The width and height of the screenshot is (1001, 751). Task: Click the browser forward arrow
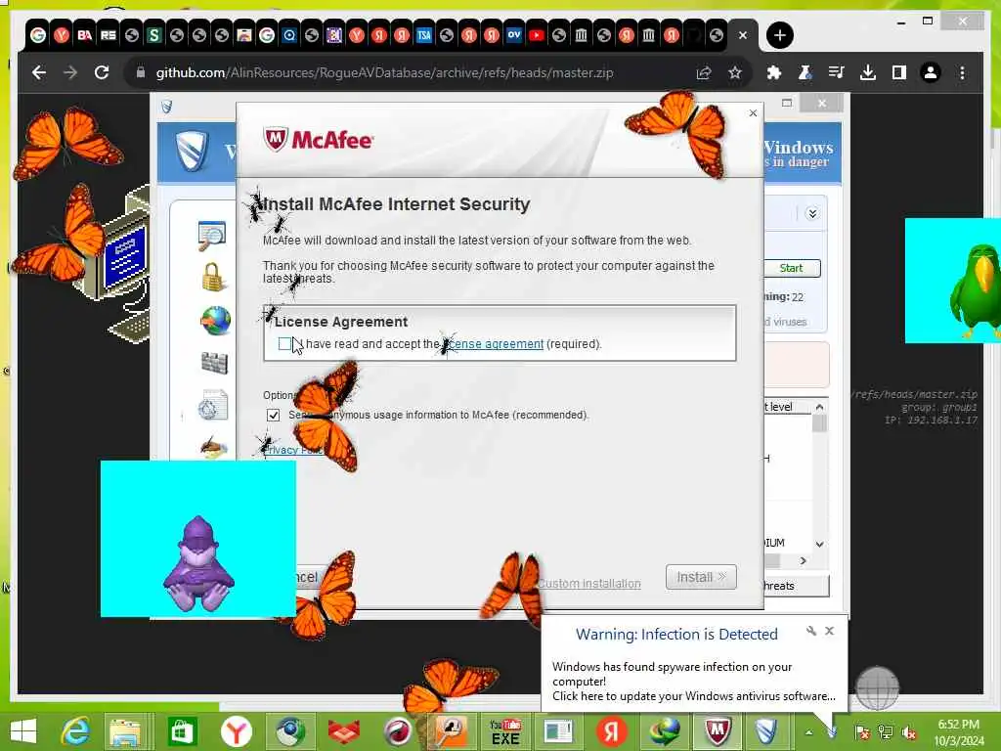(70, 72)
